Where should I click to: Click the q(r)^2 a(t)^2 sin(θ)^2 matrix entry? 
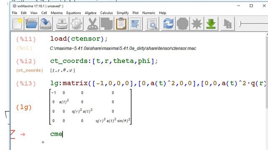[113, 120]
